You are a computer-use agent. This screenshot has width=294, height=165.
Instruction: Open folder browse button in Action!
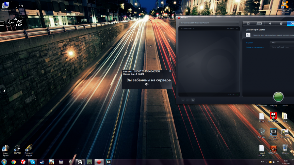237,23
